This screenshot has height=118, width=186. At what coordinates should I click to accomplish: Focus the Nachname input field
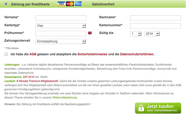(155, 18)
